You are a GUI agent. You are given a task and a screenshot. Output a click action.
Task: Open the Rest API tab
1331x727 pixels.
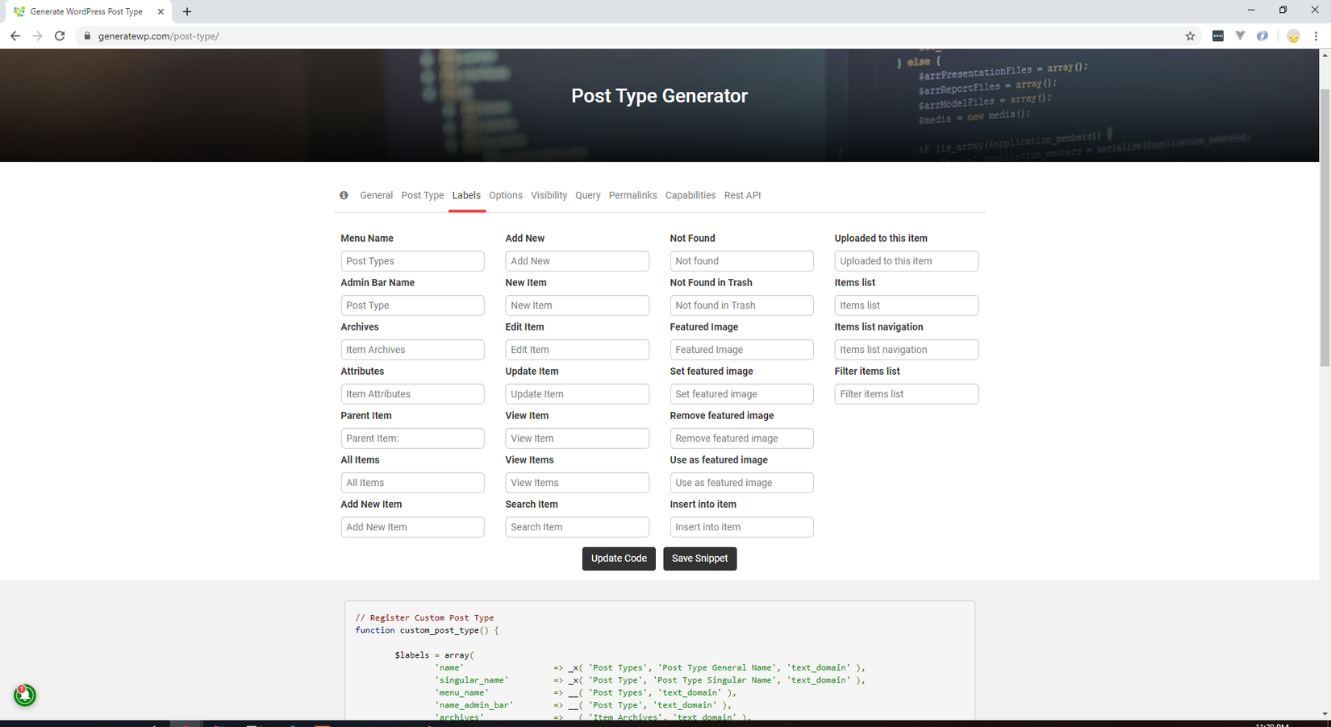click(742, 195)
